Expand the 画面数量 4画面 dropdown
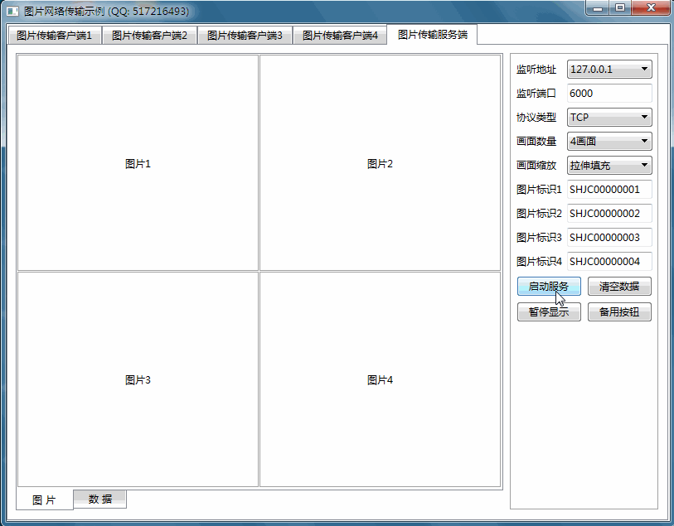 [609, 142]
